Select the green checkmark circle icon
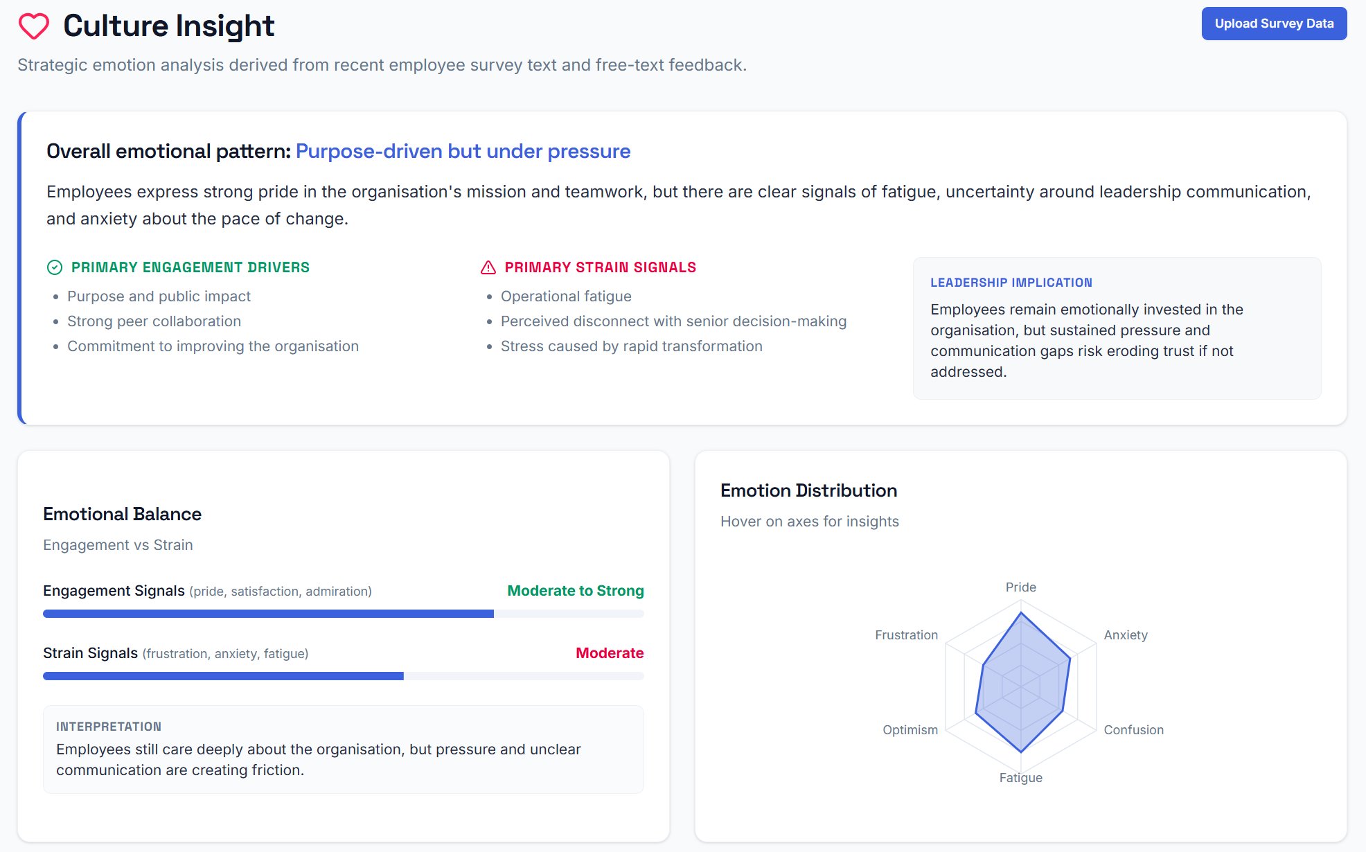 coord(55,267)
